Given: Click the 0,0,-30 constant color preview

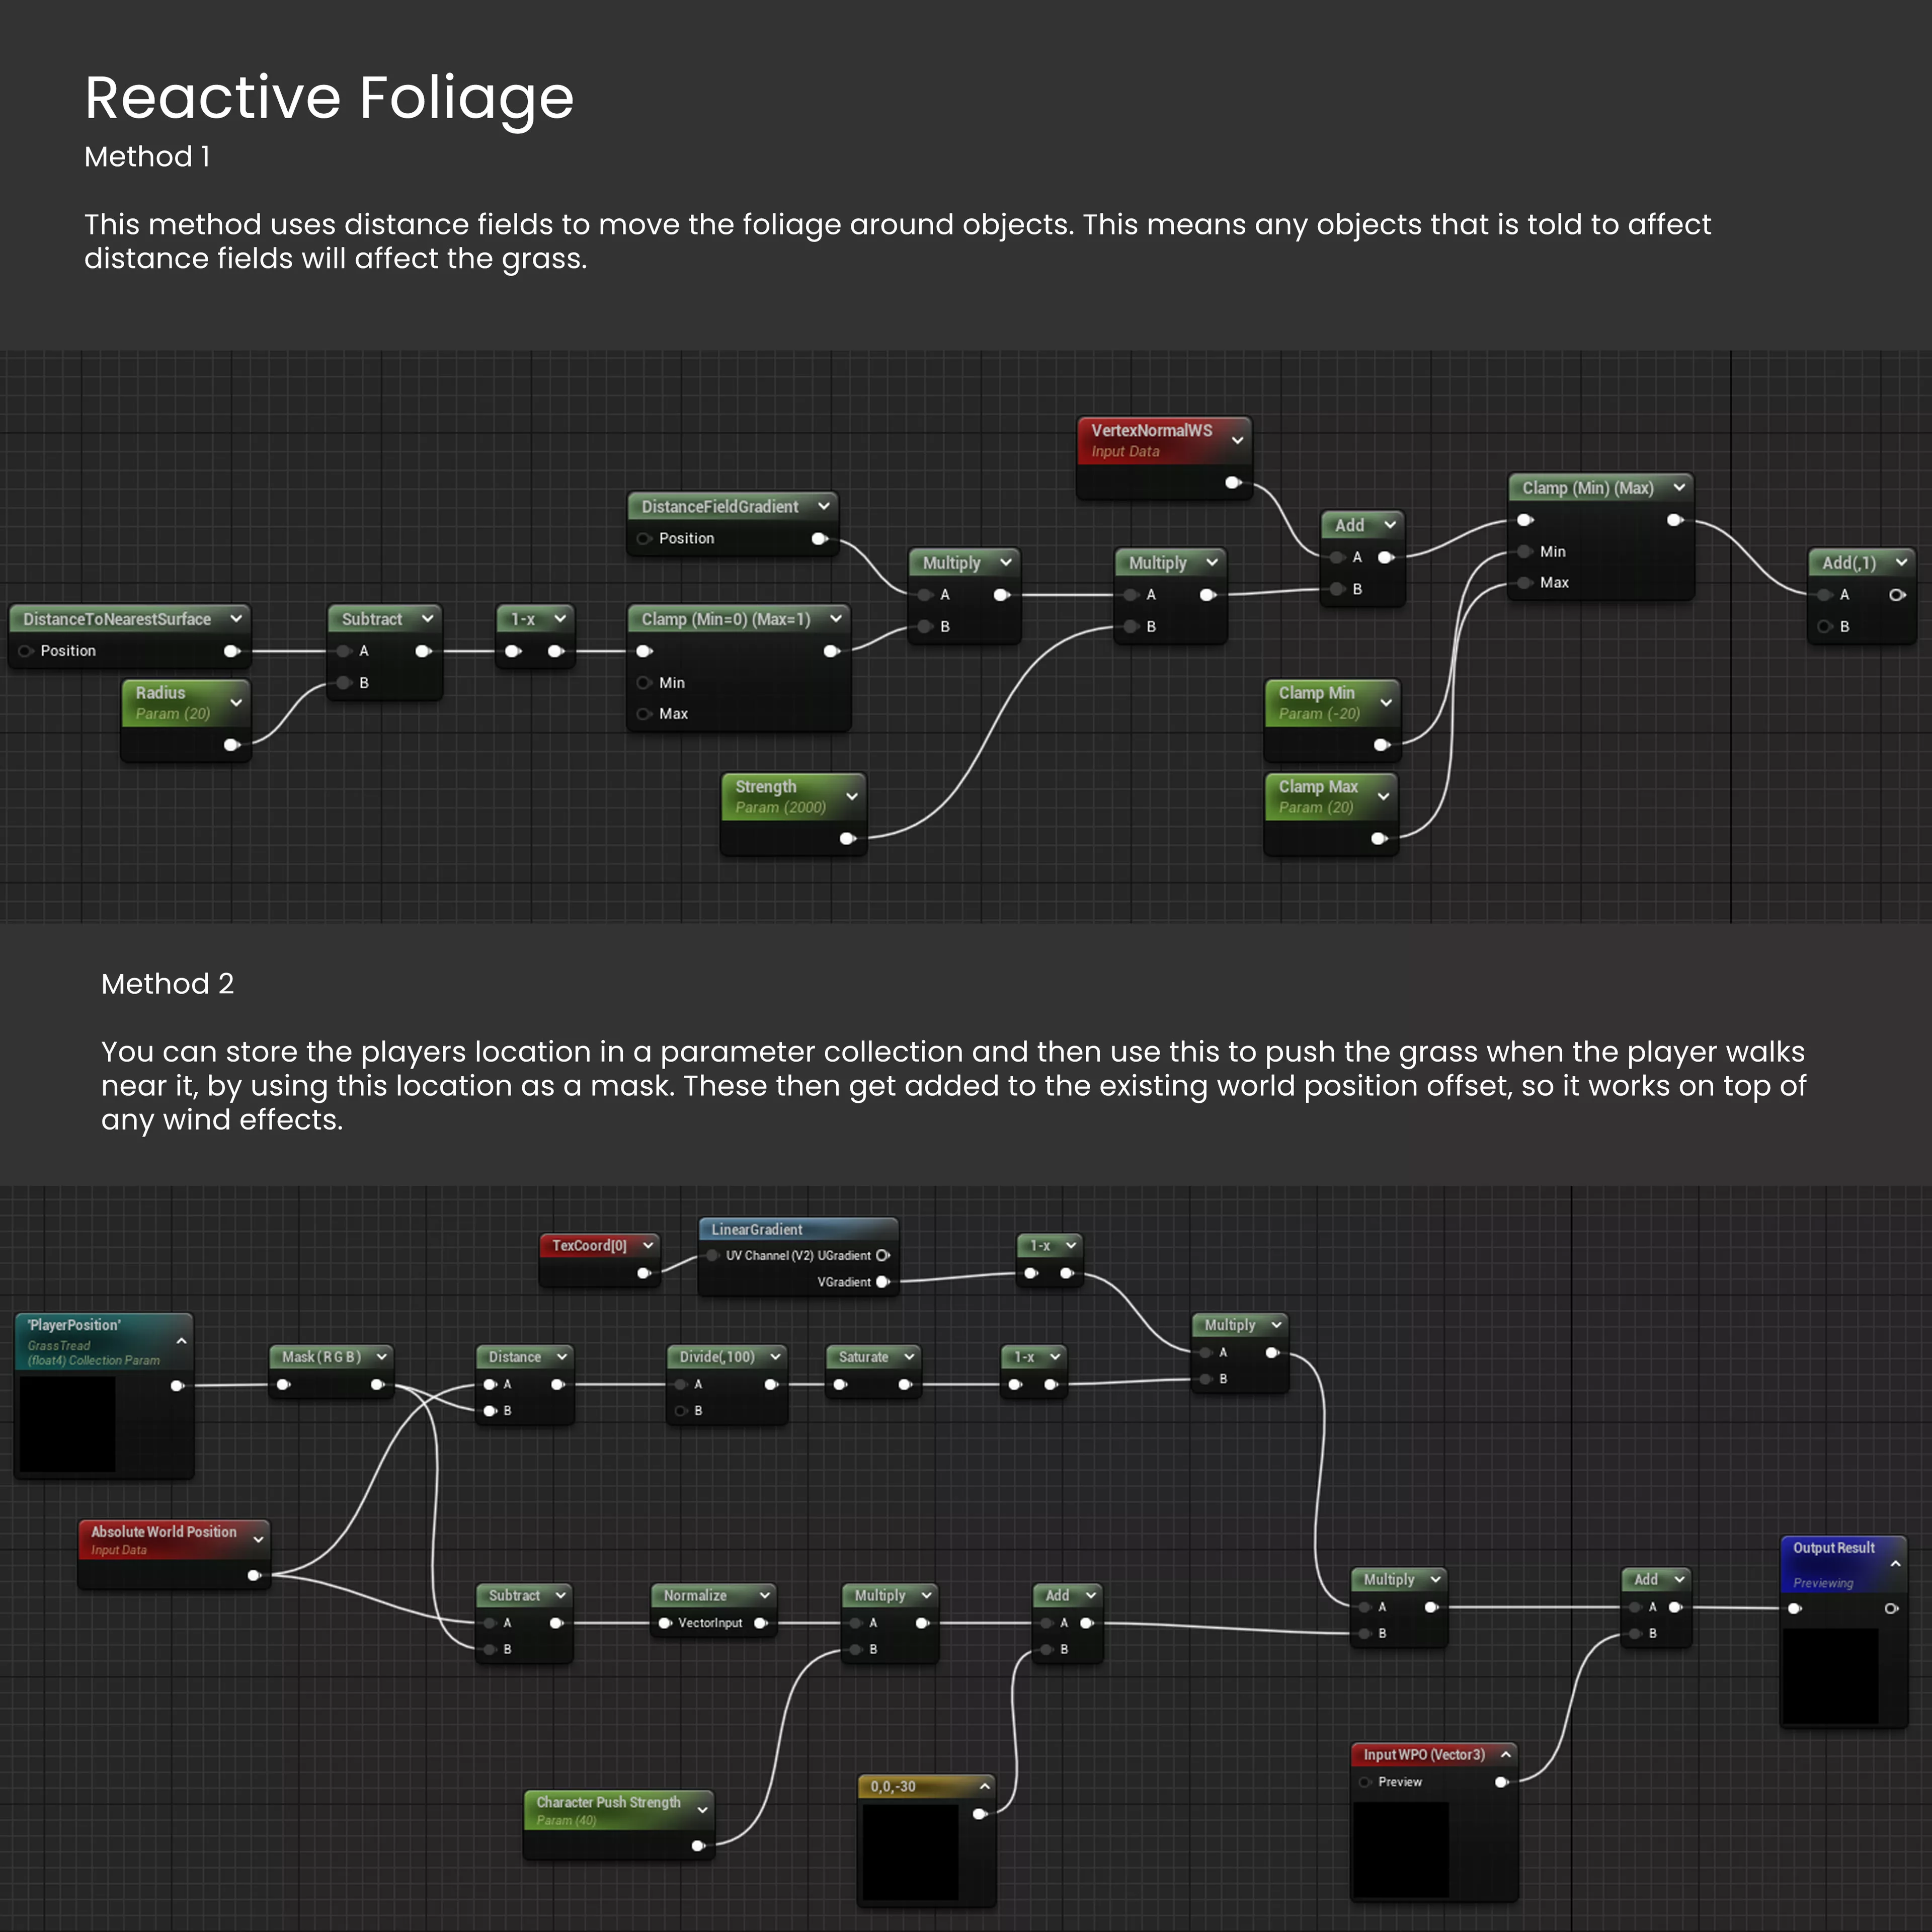Looking at the screenshot, I should (910, 1852).
